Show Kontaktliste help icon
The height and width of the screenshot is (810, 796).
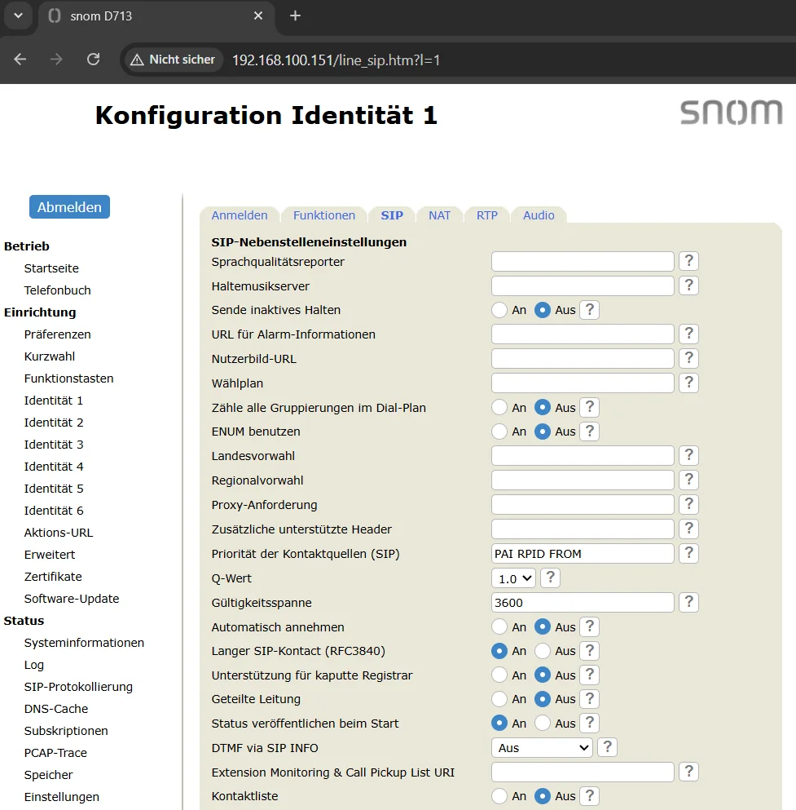point(590,796)
